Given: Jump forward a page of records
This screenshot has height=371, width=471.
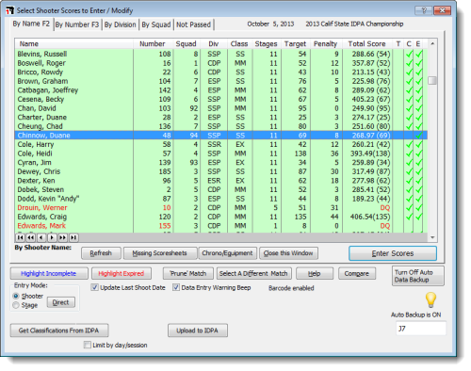Looking at the screenshot, I should point(62,237).
